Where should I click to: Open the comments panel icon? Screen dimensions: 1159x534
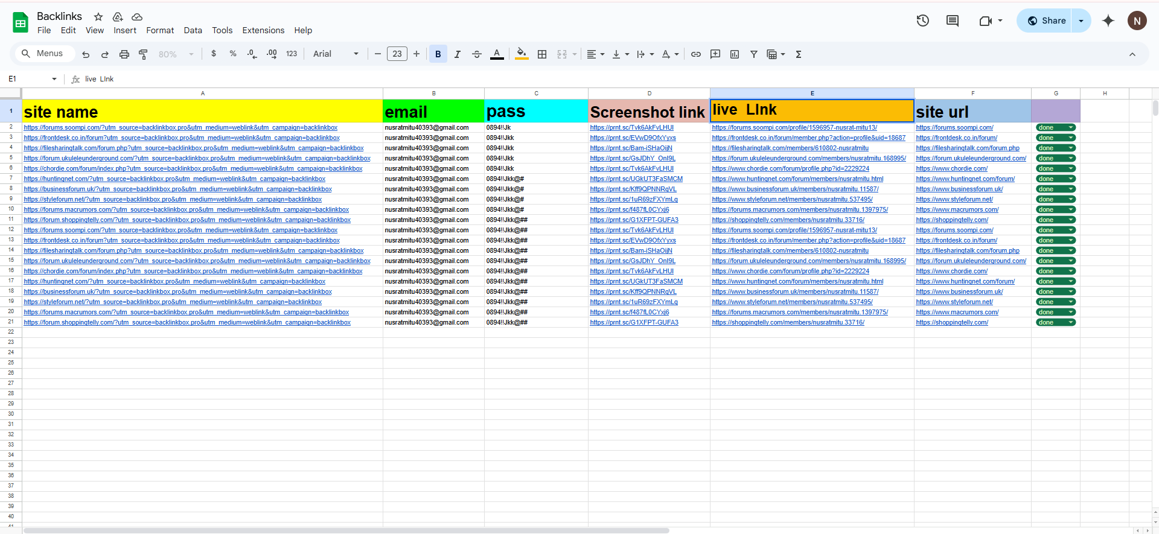click(953, 21)
